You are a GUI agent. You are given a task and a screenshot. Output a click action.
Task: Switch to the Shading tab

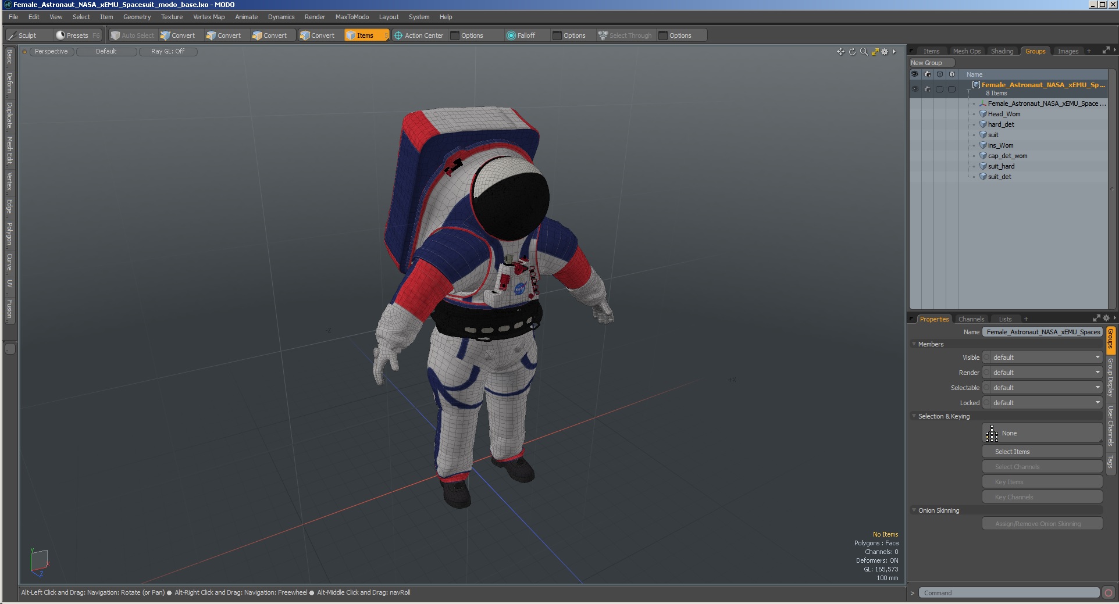[x=1002, y=51]
